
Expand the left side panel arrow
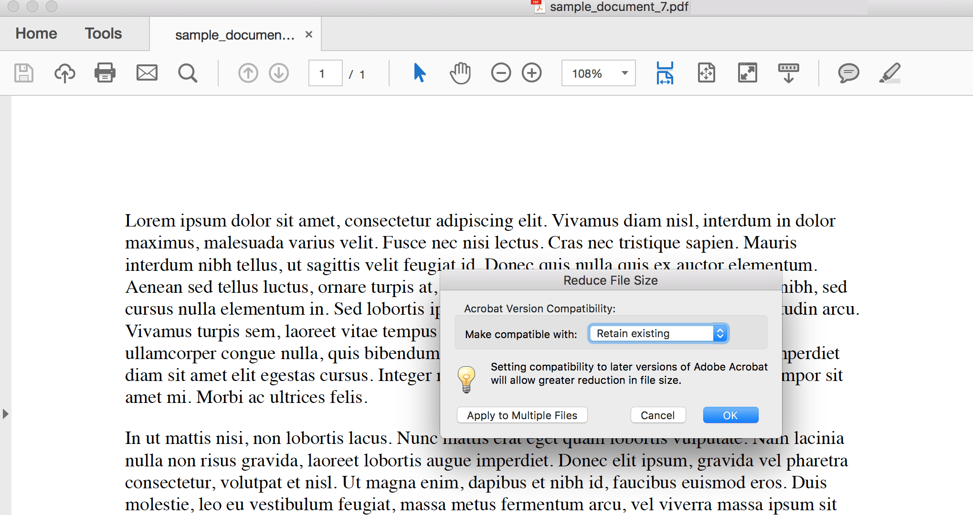pos(5,414)
